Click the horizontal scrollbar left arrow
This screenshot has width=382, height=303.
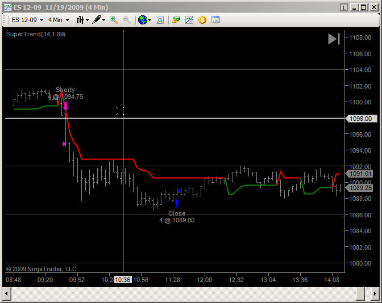coord(6,294)
